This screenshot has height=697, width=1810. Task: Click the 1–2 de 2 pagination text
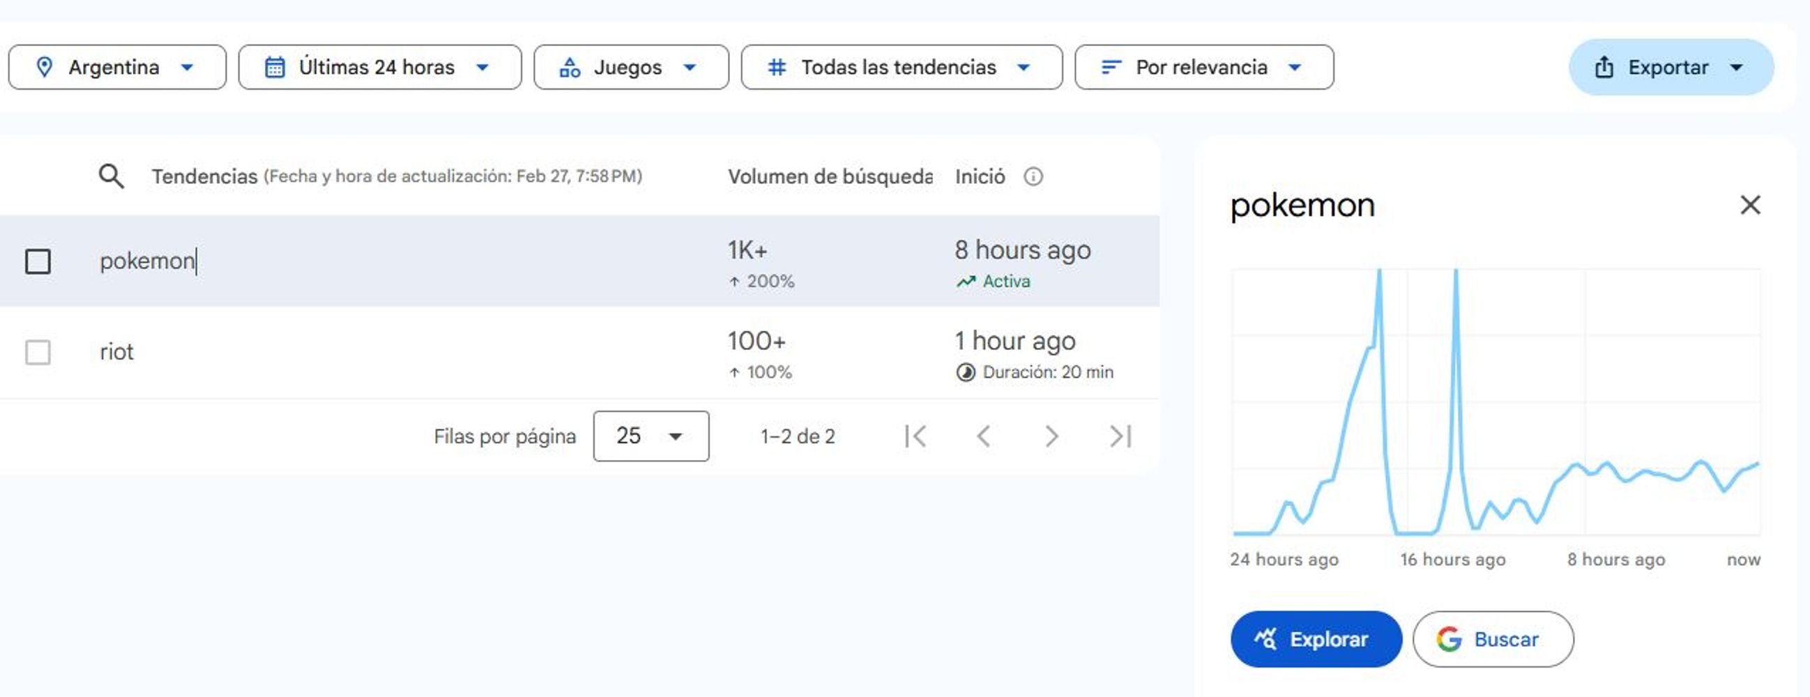click(798, 436)
